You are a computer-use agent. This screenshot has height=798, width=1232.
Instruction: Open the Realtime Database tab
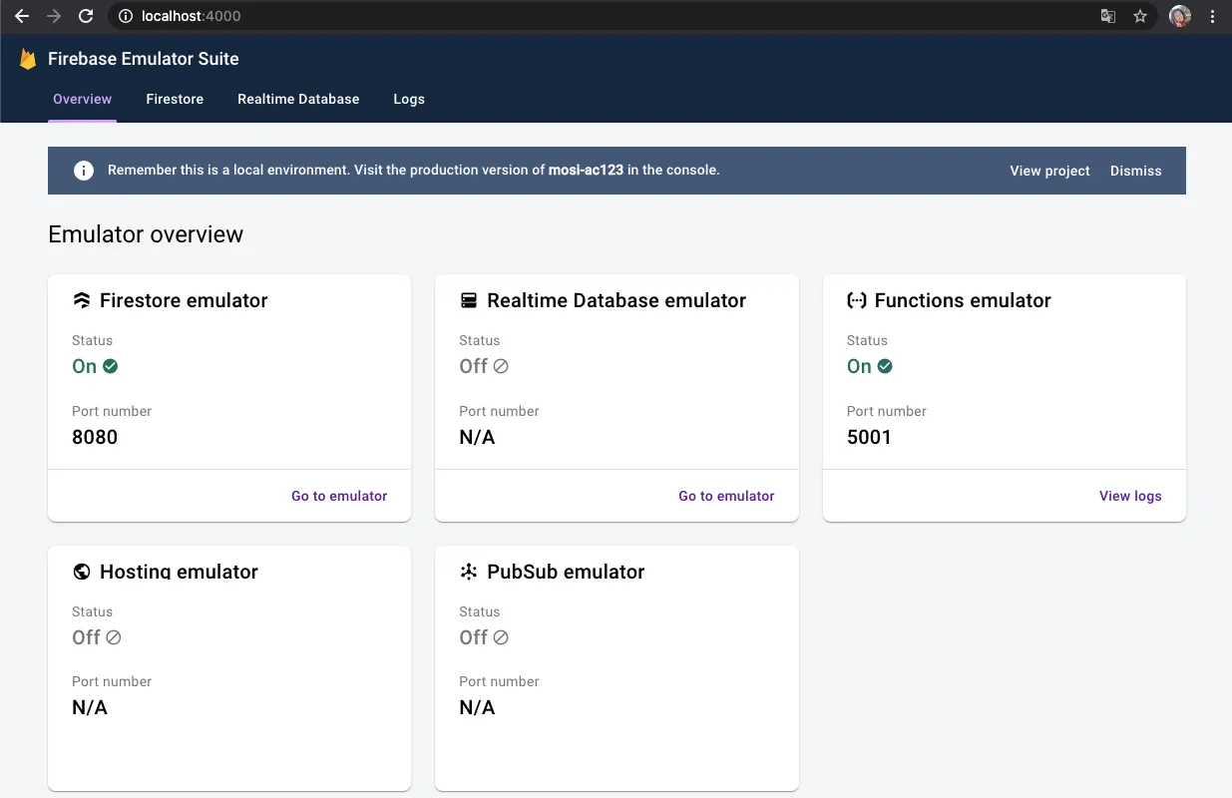pos(298,99)
